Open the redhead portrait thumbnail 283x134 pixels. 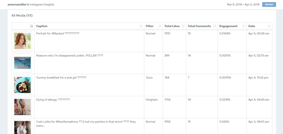[x=23, y=41]
